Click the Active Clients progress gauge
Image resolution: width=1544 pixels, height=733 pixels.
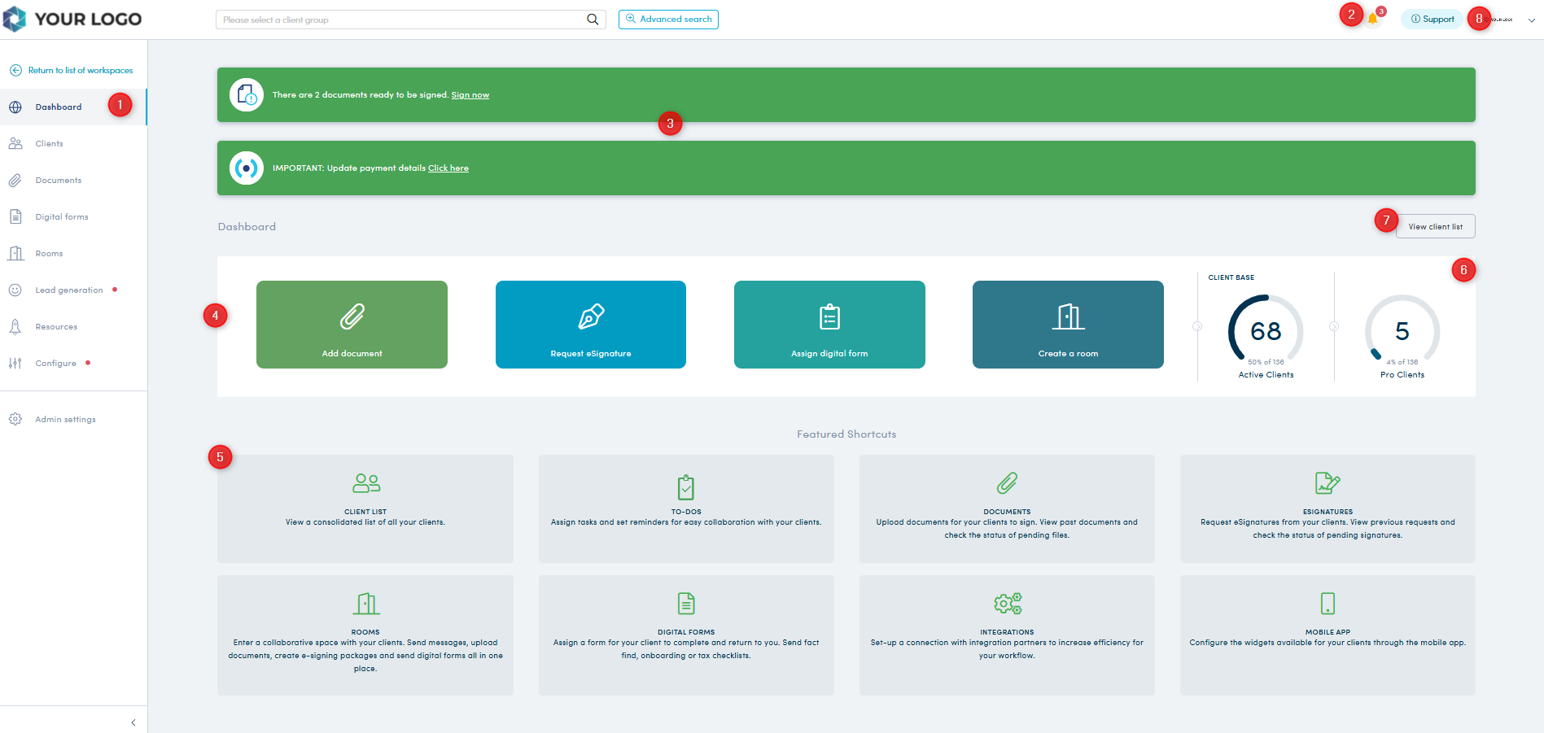(x=1266, y=331)
